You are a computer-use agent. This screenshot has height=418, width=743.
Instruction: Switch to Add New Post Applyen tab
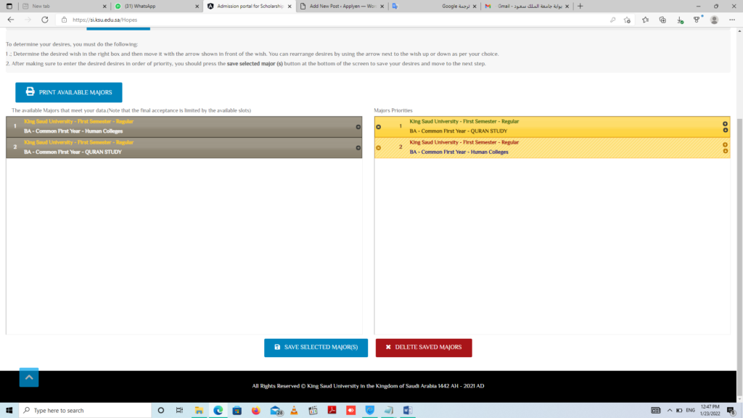coord(342,6)
